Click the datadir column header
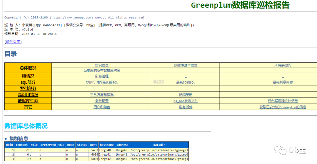This screenshot has width=317, height=164. click(159, 145)
